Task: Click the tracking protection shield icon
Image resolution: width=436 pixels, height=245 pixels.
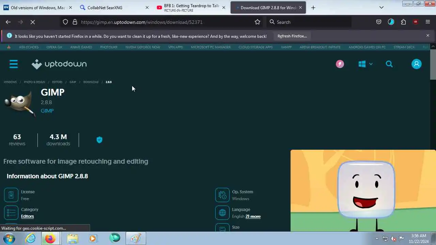Action: click(65, 22)
